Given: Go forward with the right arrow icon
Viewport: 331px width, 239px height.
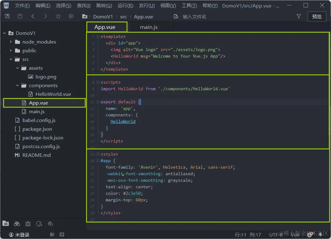Looking at the screenshot, I should (x=45, y=16).
